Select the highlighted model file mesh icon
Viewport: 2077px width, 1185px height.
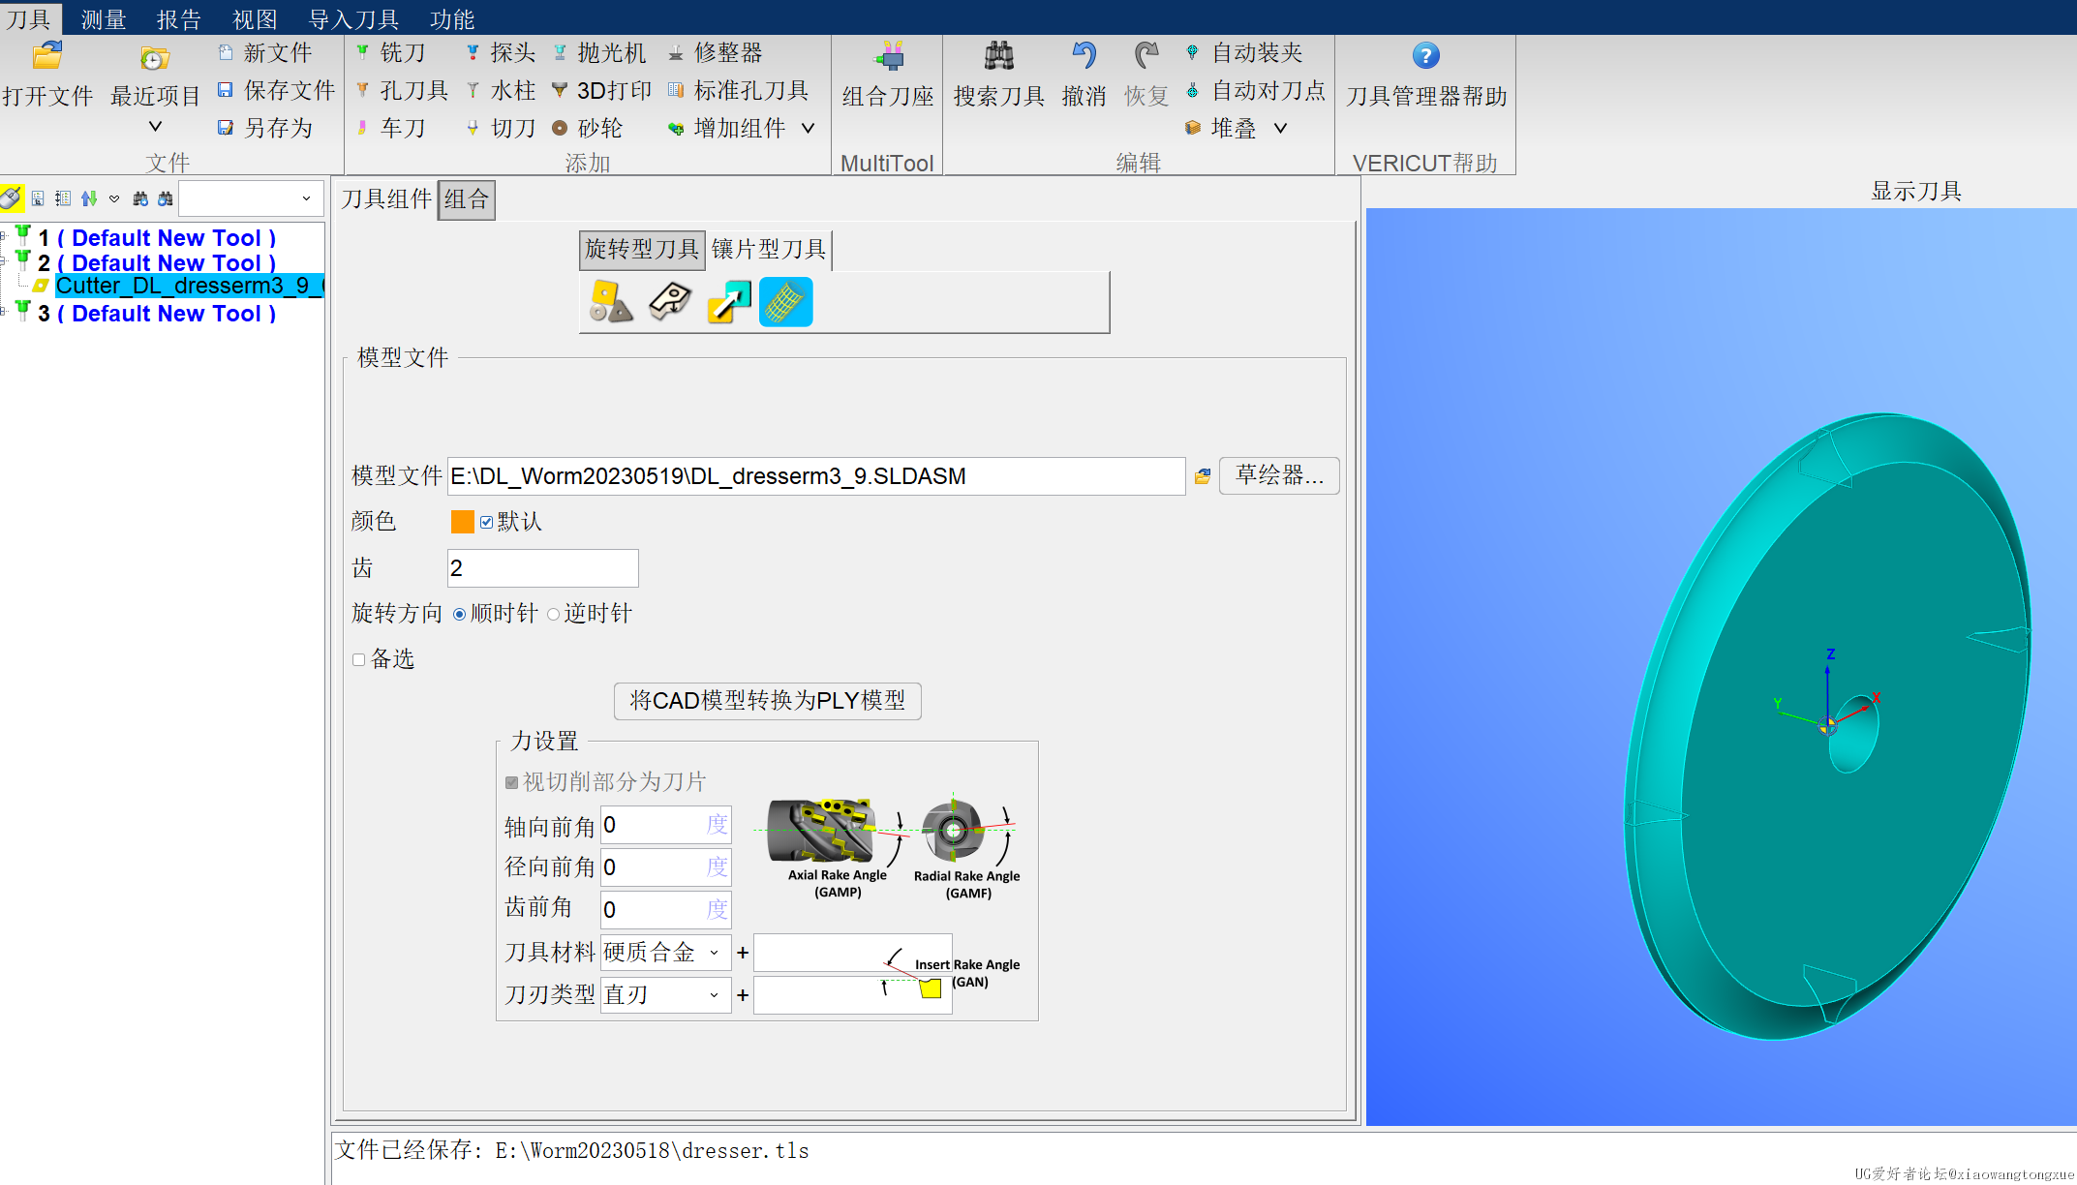coord(785,302)
